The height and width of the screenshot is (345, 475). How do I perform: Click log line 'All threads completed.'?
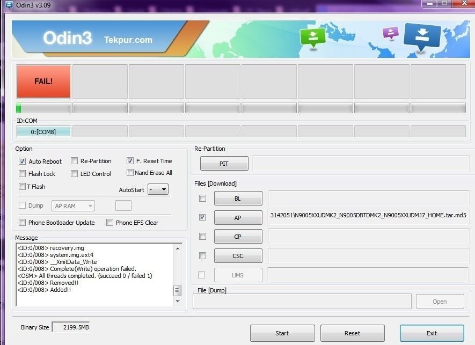[x=67, y=276]
